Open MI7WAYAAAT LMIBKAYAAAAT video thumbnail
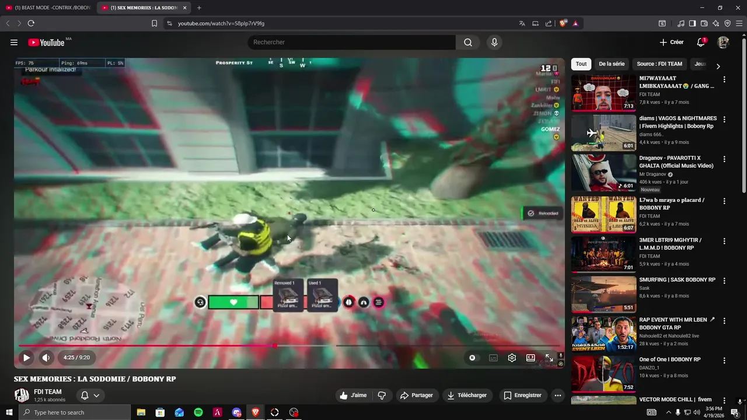The height and width of the screenshot is (420, 747). [x=604, y=92]
